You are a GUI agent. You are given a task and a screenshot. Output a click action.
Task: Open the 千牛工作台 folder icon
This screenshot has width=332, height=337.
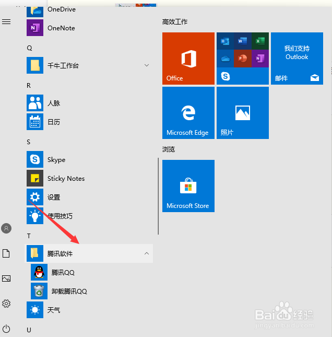point(35,65)
